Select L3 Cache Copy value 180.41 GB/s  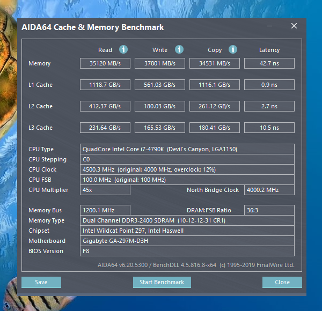pyautogui.click(x=215, y=128)
